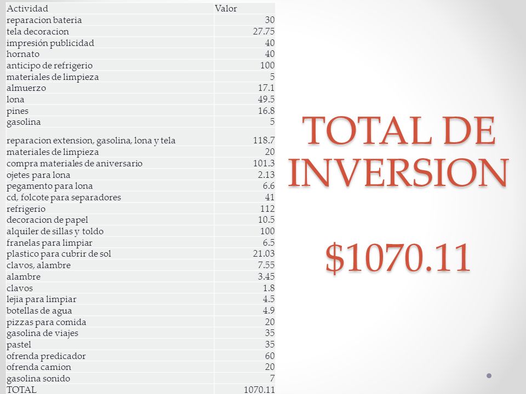526x394 pixels.
Task: Click the value 10.5
Action: (x=266, y=220)
